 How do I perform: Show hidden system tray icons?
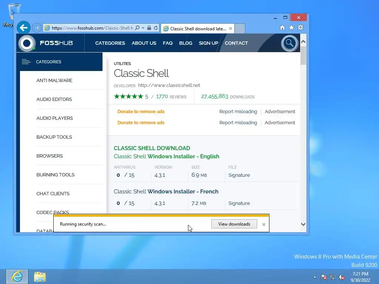315,277
